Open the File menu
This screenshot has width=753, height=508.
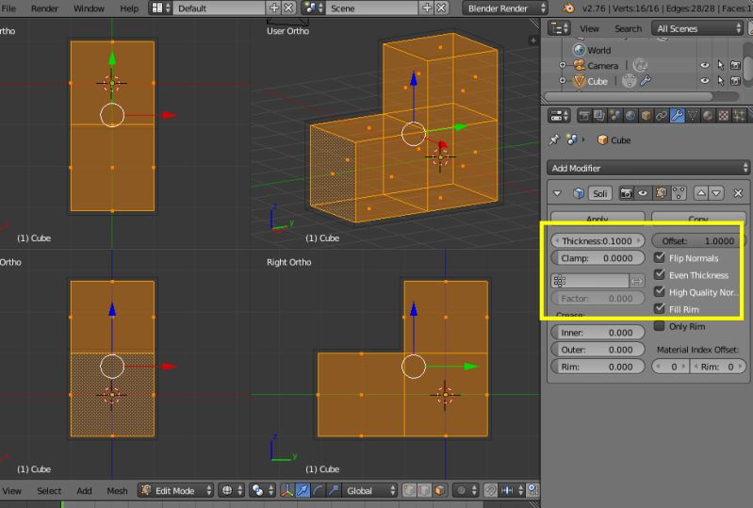(x=8, y=8)
